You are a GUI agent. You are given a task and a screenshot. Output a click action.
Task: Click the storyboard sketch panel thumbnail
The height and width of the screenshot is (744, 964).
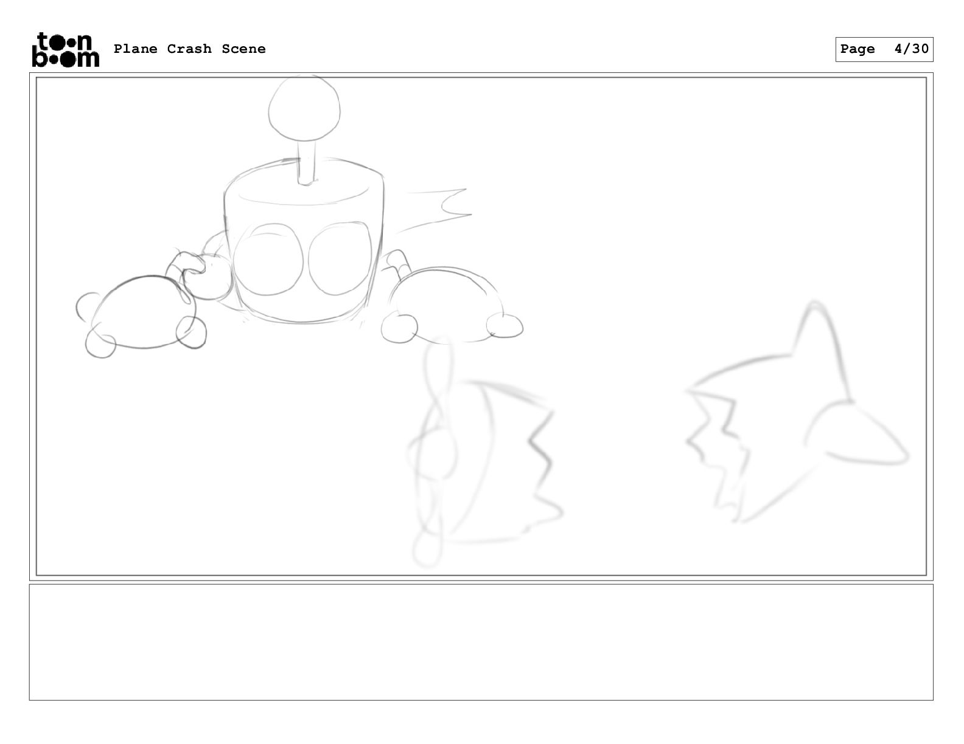tap(481, 326)
